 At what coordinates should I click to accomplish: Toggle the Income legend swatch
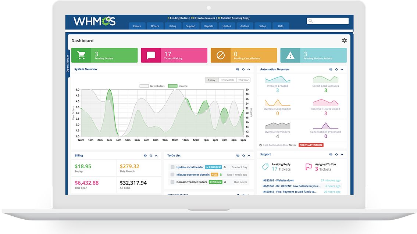tap(173, 86)
